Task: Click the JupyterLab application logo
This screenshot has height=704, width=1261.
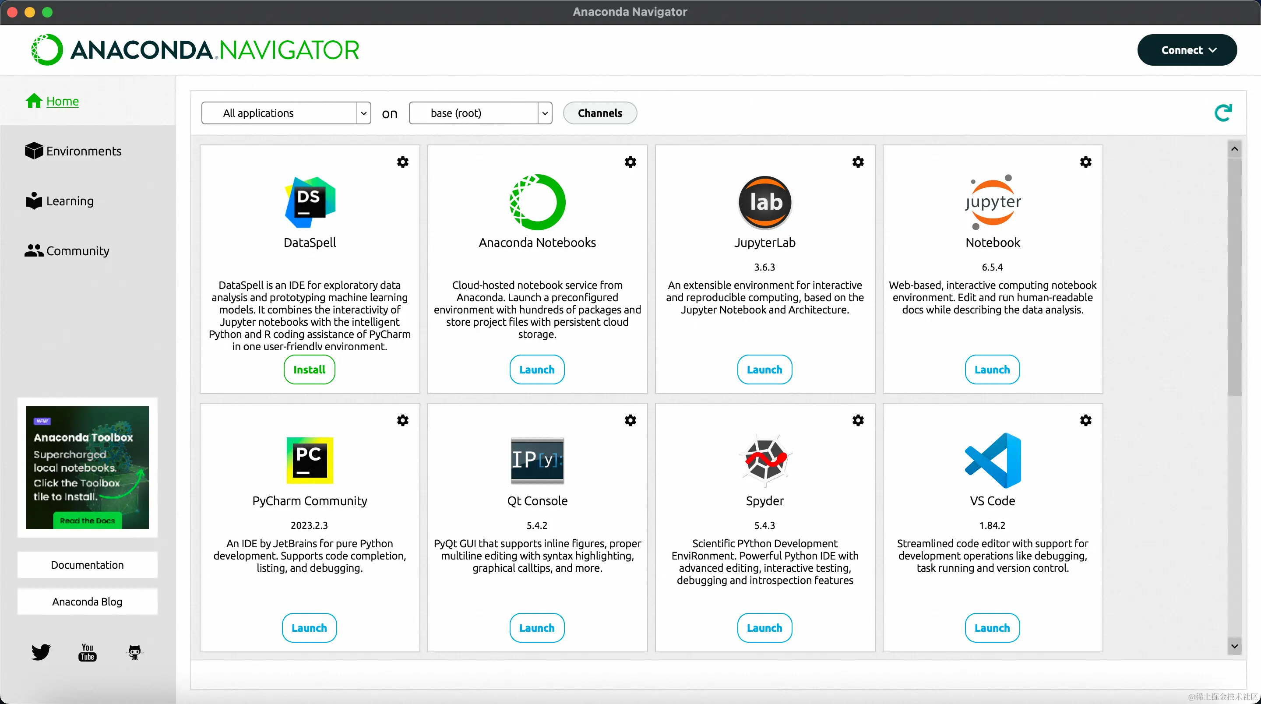Action: [x=764, y=202]
